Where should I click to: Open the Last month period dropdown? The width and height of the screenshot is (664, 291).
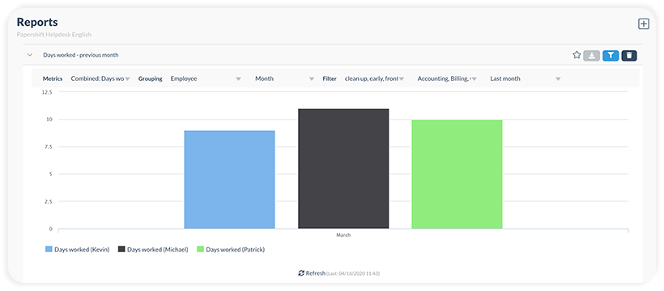click(526, 78)
